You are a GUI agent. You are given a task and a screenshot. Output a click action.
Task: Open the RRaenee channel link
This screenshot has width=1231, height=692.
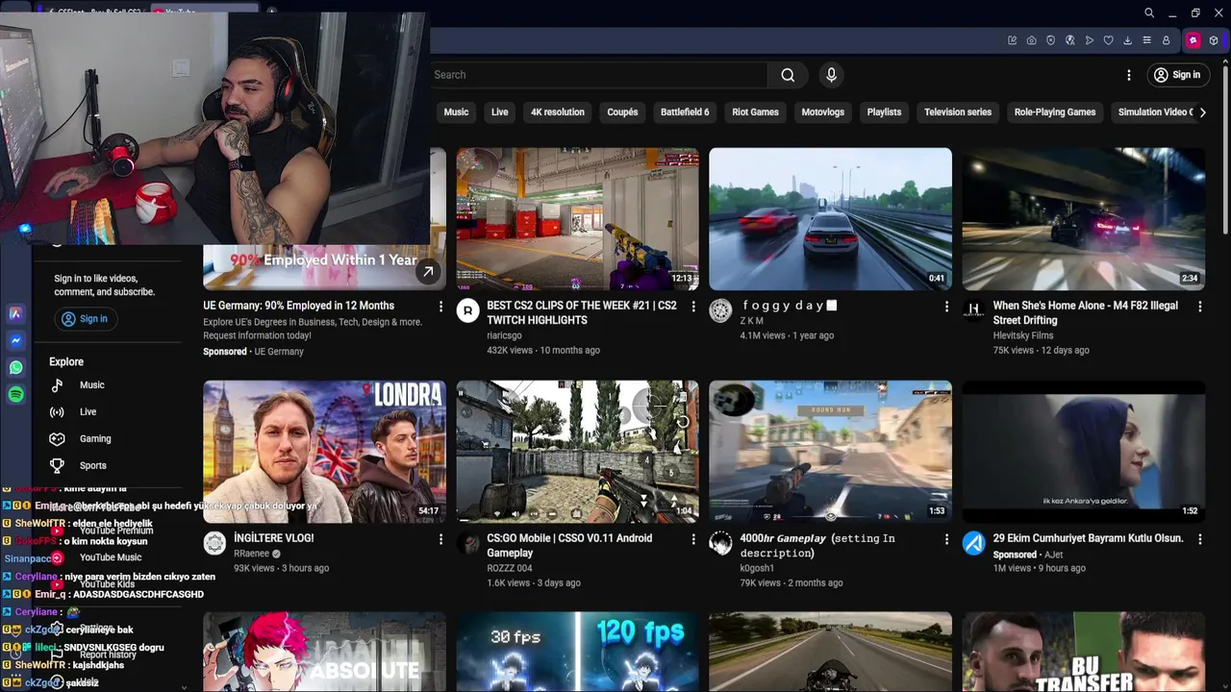(x=252, y=554)
